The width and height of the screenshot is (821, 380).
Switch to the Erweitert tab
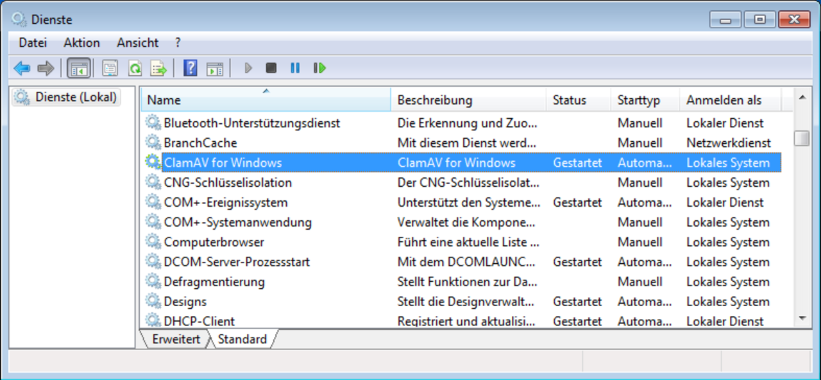pyautogui.click(x=176, y=340)
